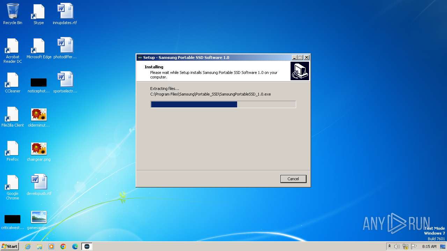This screenshot has width=447, height=251.
Task: Select the olderminut image file
Action: [38, 117]
